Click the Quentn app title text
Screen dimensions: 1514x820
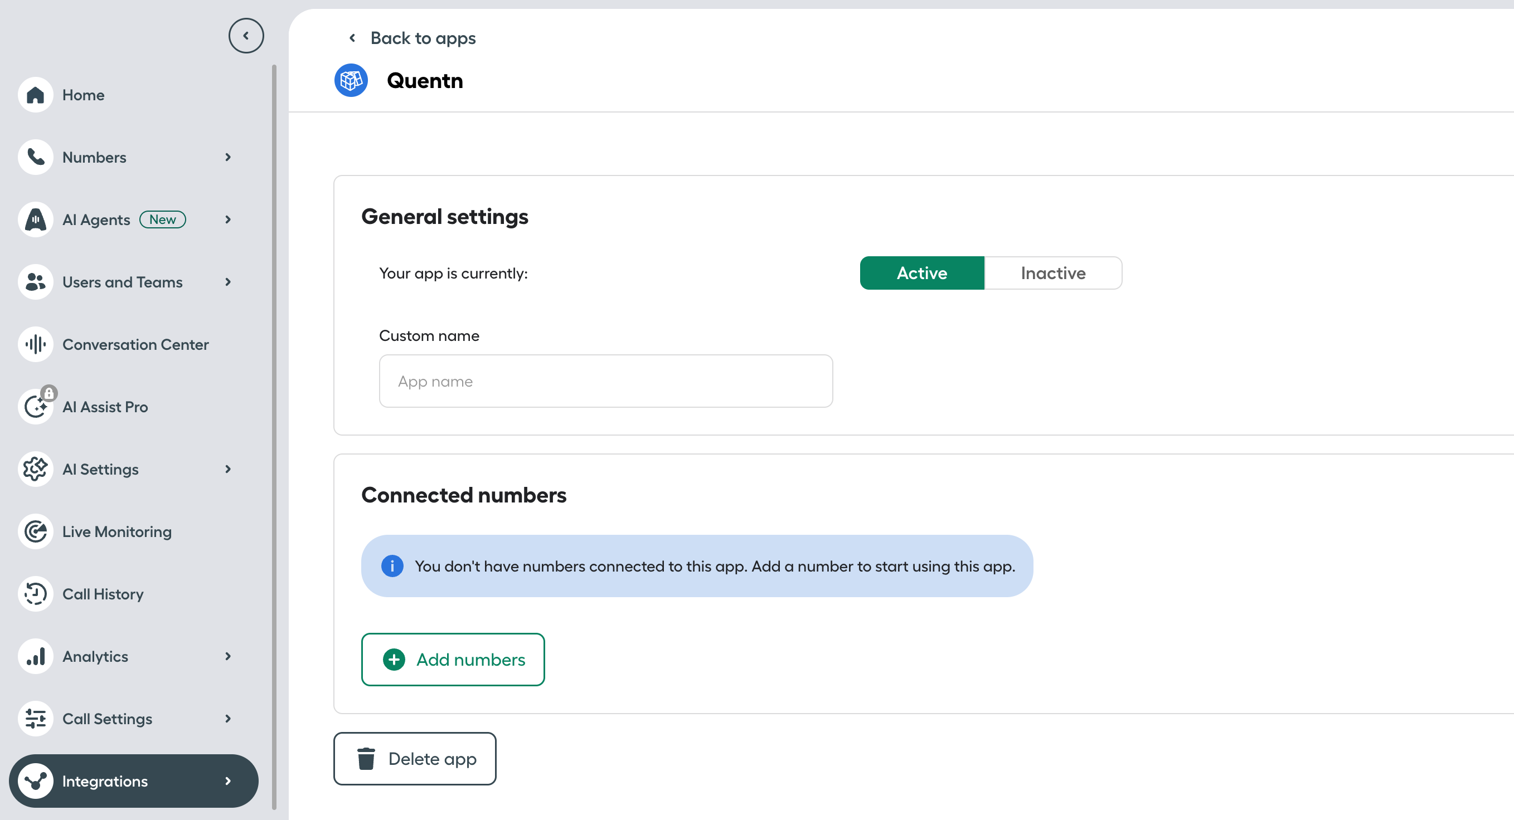[x=425, y=80]
